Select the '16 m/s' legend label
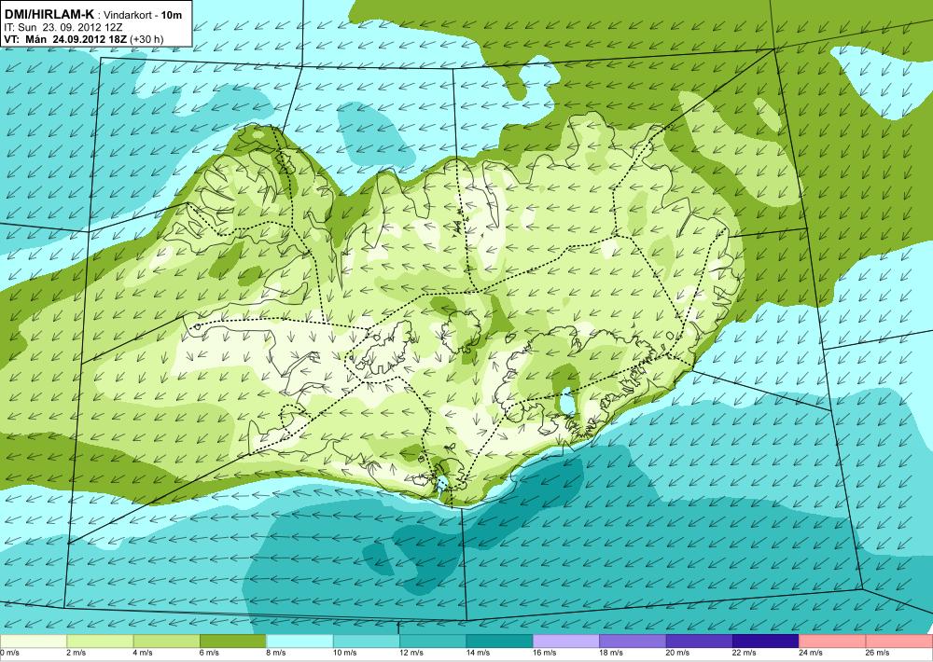 (x=545, y=653)
